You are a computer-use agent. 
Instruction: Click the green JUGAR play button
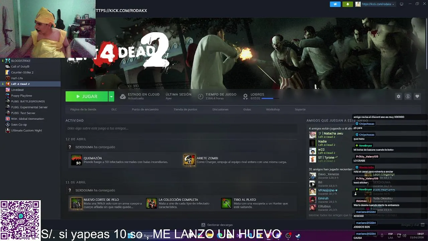pyautogui.click(x=87, y=96)
